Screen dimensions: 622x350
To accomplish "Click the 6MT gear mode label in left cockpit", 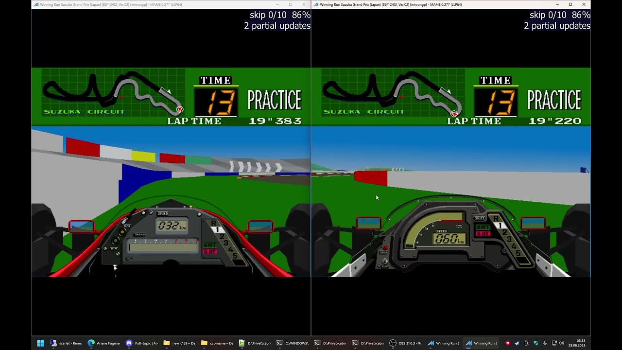I will (209, 245).
